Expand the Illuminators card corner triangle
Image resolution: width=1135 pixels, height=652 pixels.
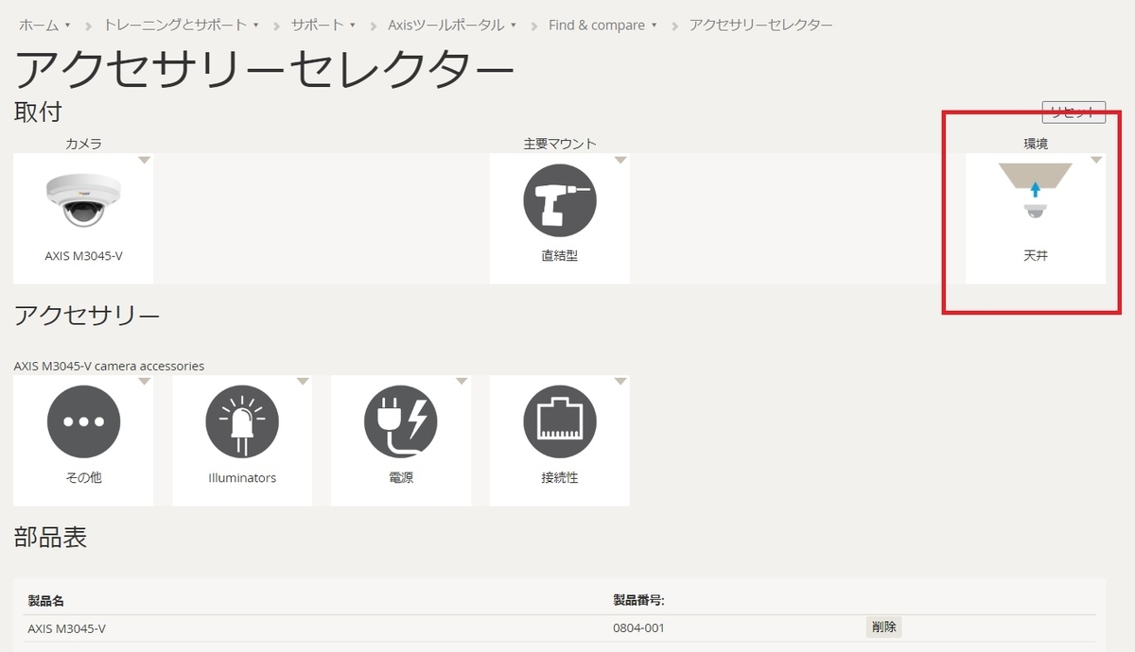click(303, 382)
